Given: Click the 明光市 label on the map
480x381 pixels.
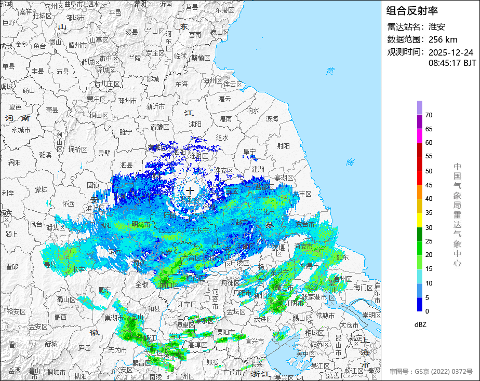Looking at the screenshot, I should point(141,224).
